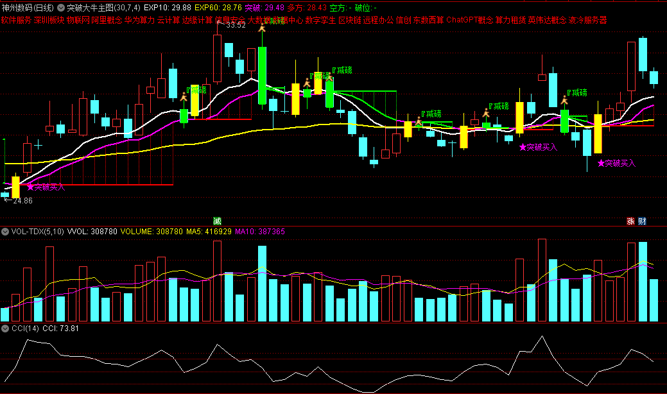Open the 数字孪生 concept link
This screenshot has height=394, width=667.
[321, 20]
